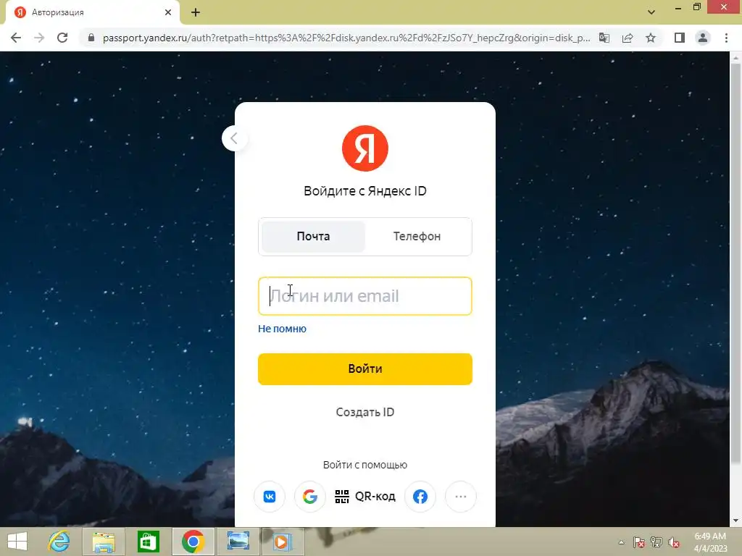Launch Internet Explorer from taskbar
This screenshot has width=742, height=556.
59,542
